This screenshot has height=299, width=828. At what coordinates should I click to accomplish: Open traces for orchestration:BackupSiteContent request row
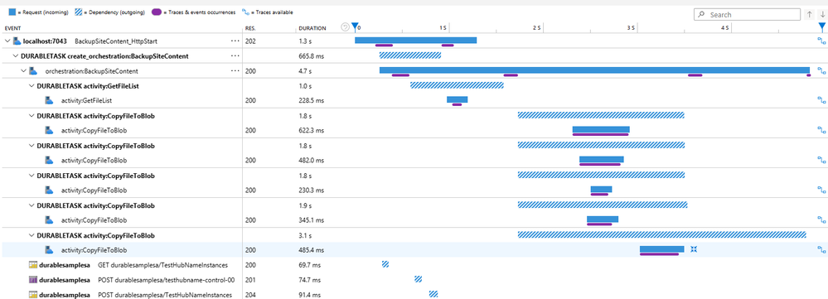pos(821,70)
